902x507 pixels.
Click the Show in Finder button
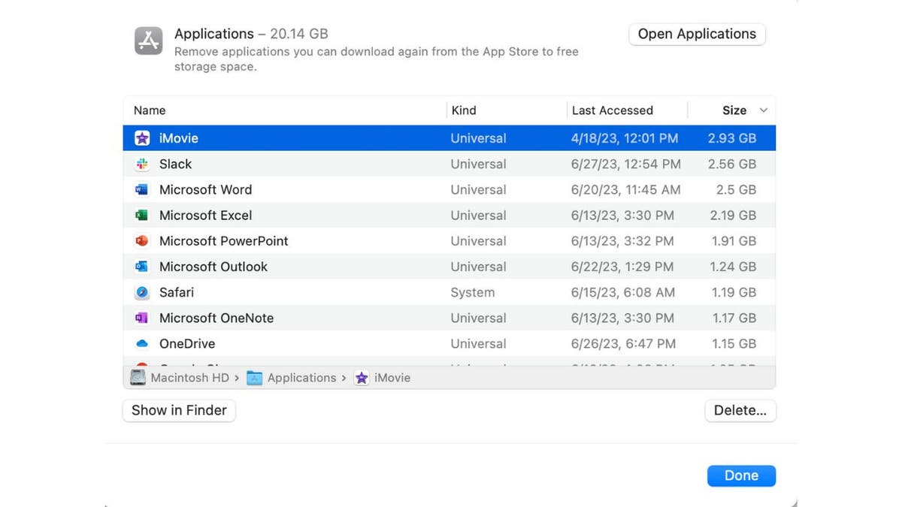(x=179, y=410)
